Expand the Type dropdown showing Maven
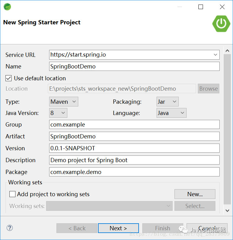 [64, 102]
